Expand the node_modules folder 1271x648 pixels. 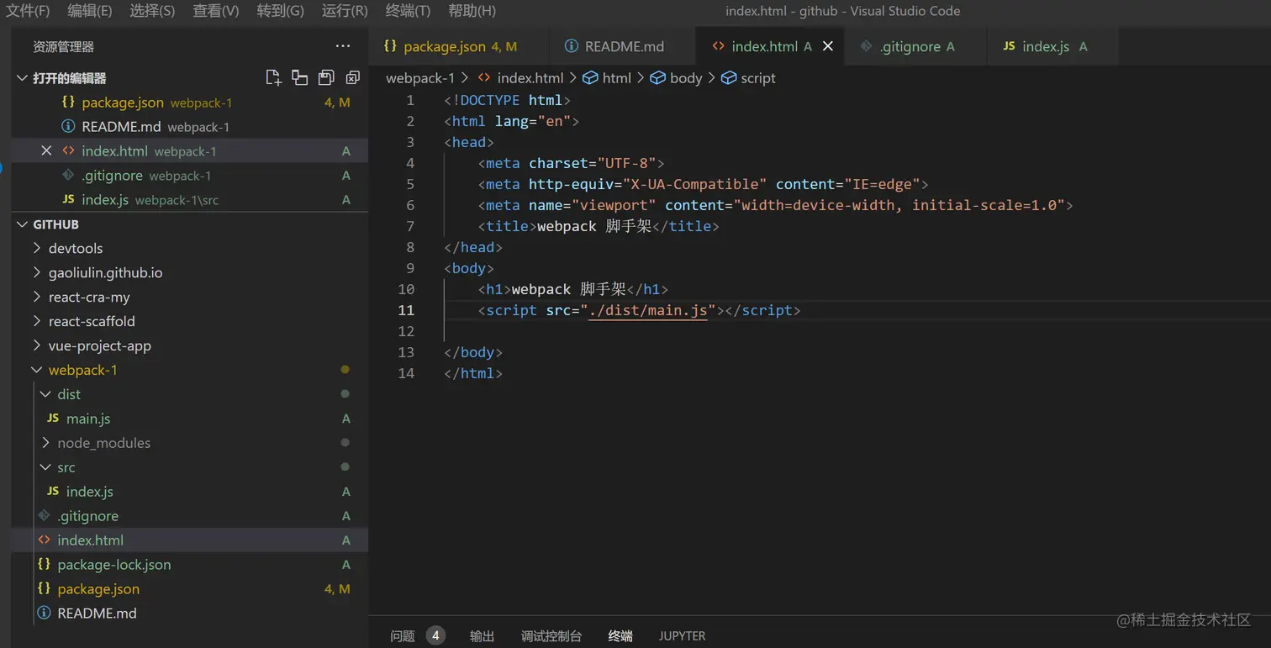coord(46,443)
